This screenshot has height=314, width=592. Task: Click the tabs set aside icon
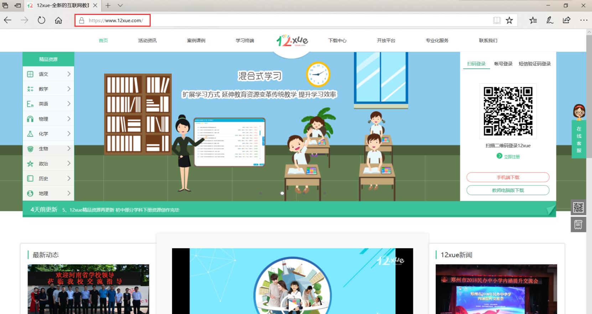coord(5,5)
